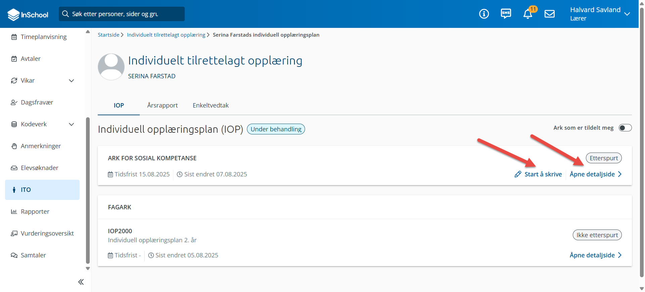The image size is (645, 292).
Task: Open the mail envelope icon
Action: [550, 14]
